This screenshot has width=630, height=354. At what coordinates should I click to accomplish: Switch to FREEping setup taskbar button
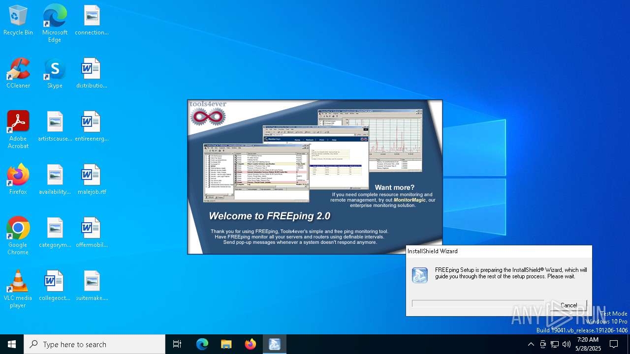pyautogui.click(x=275, y=344)
